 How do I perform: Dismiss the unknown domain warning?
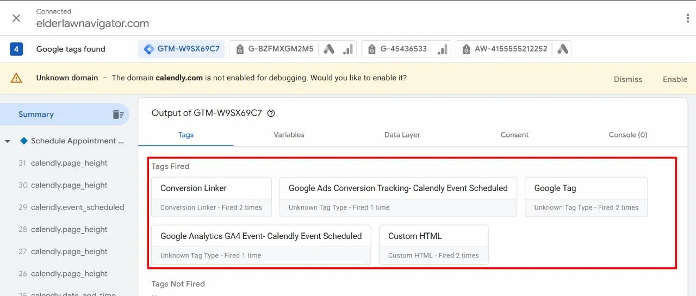[x=628, y=79]
